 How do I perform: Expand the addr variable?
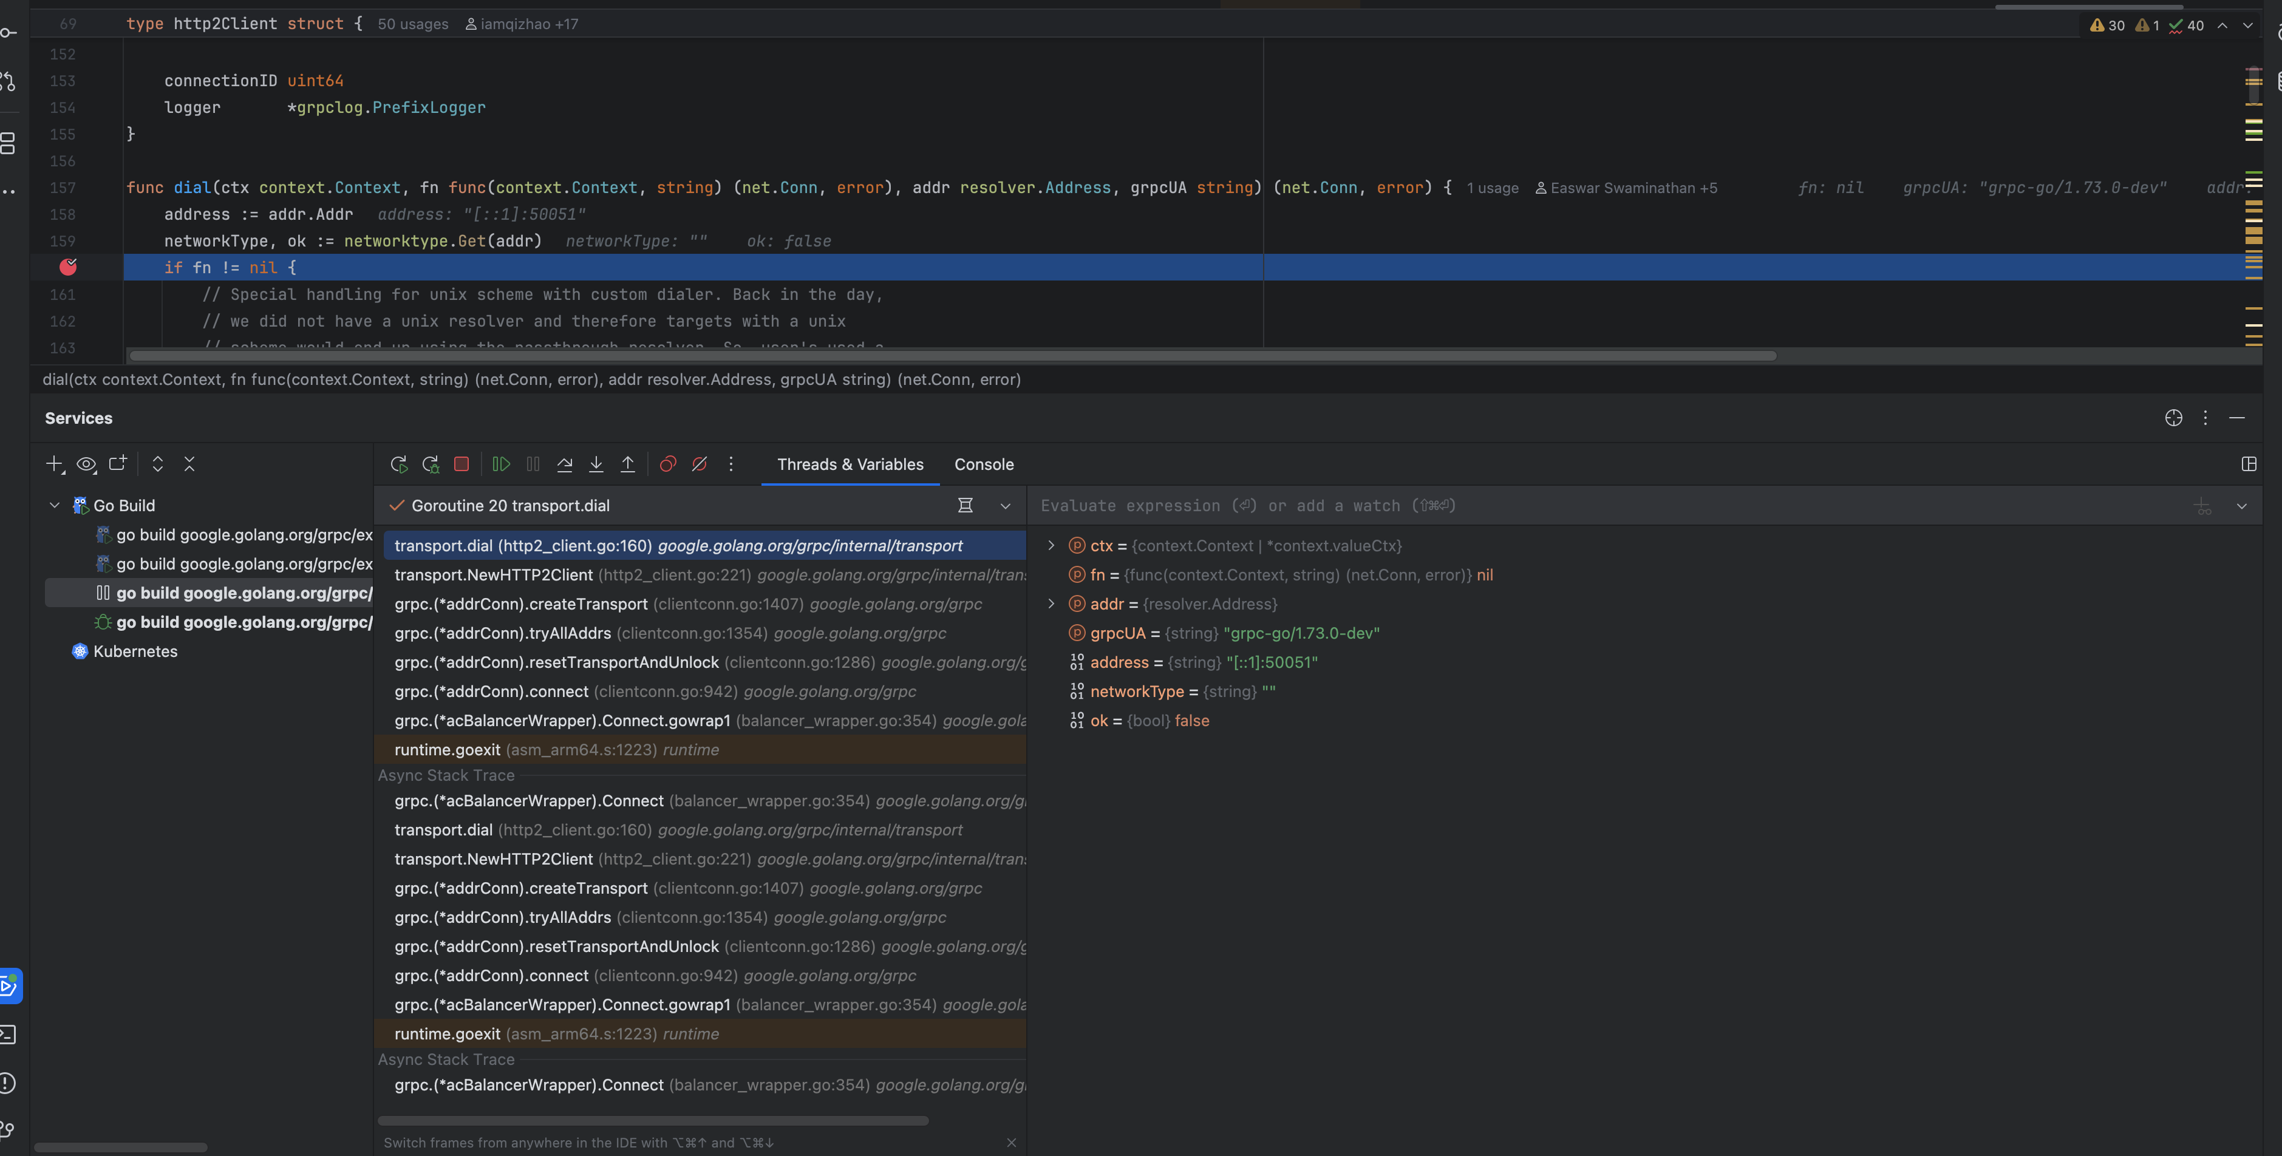pos(1052,603)
